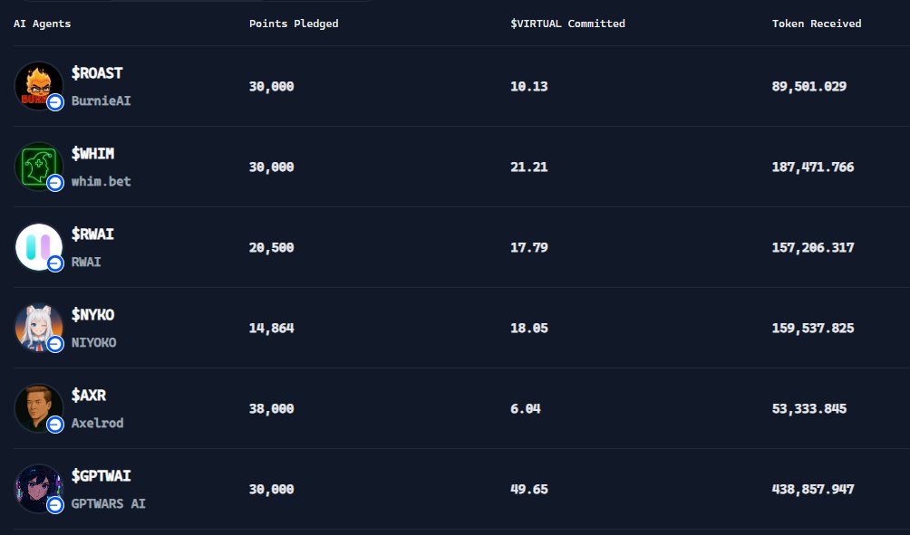The width and height of the screenshot is (910, 535).
Task: Click the blue chain badge on Axelrod avatar
Action: click(55, 425)
